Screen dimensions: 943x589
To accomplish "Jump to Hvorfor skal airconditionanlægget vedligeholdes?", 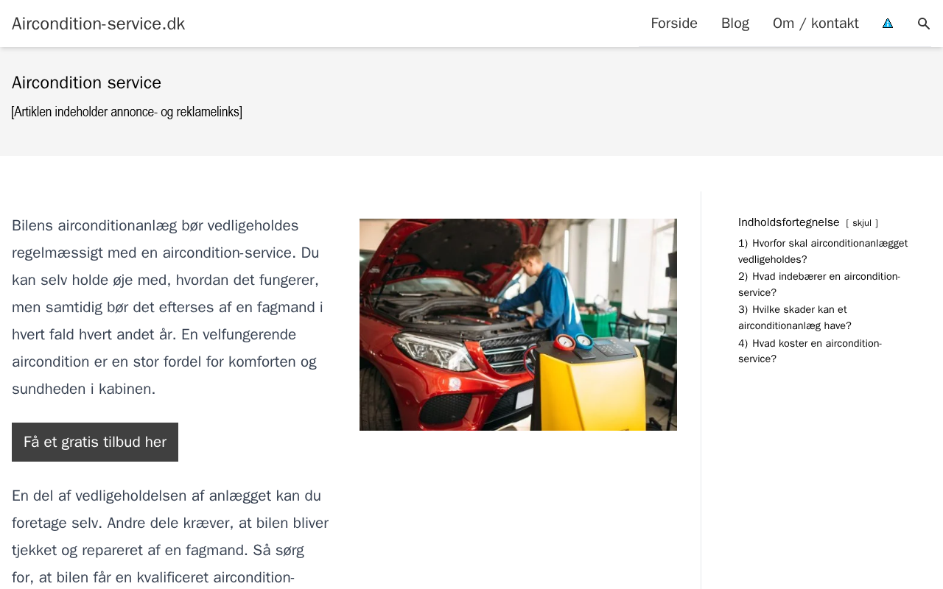I will [x=823, y=251].
